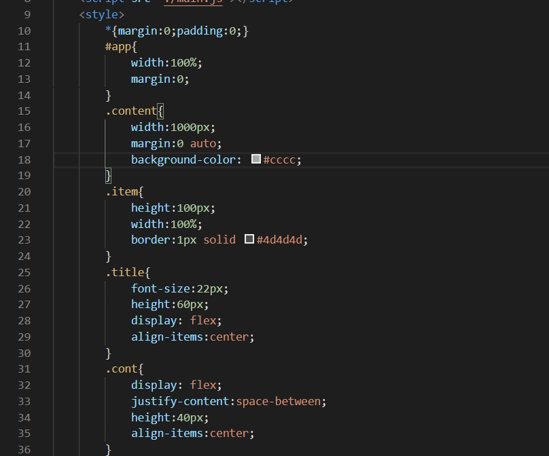Click the #4d4d4d color decorator box
The width and height of the screenshot is (549, 456).
coord(249,239)
